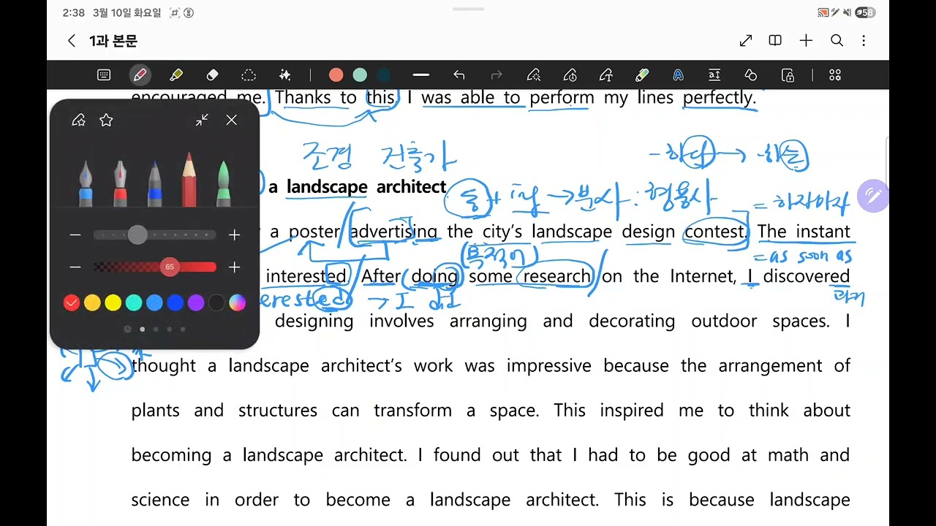Toggle the reading mode book icon
The width and height of the screenshot is (936, 526).
click(775, 41)
